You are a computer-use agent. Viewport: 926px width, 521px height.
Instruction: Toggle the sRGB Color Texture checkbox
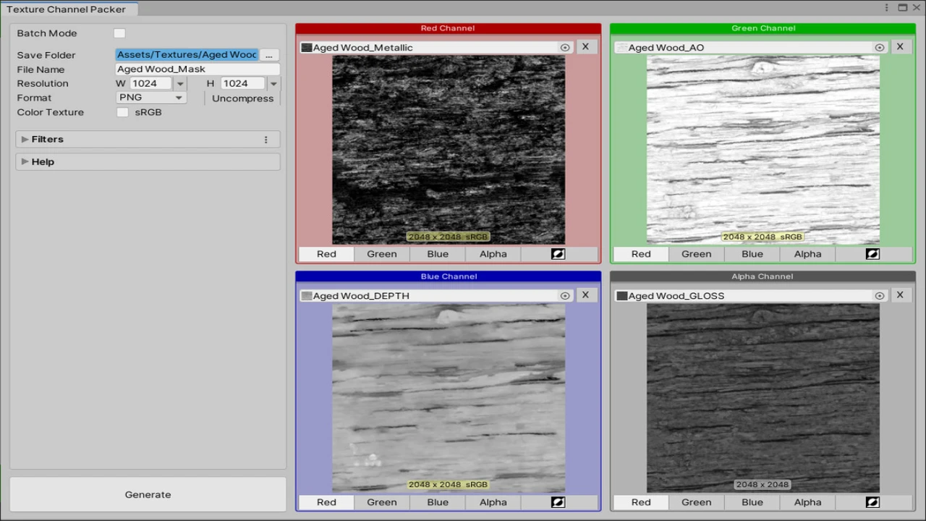pos(122,112)
